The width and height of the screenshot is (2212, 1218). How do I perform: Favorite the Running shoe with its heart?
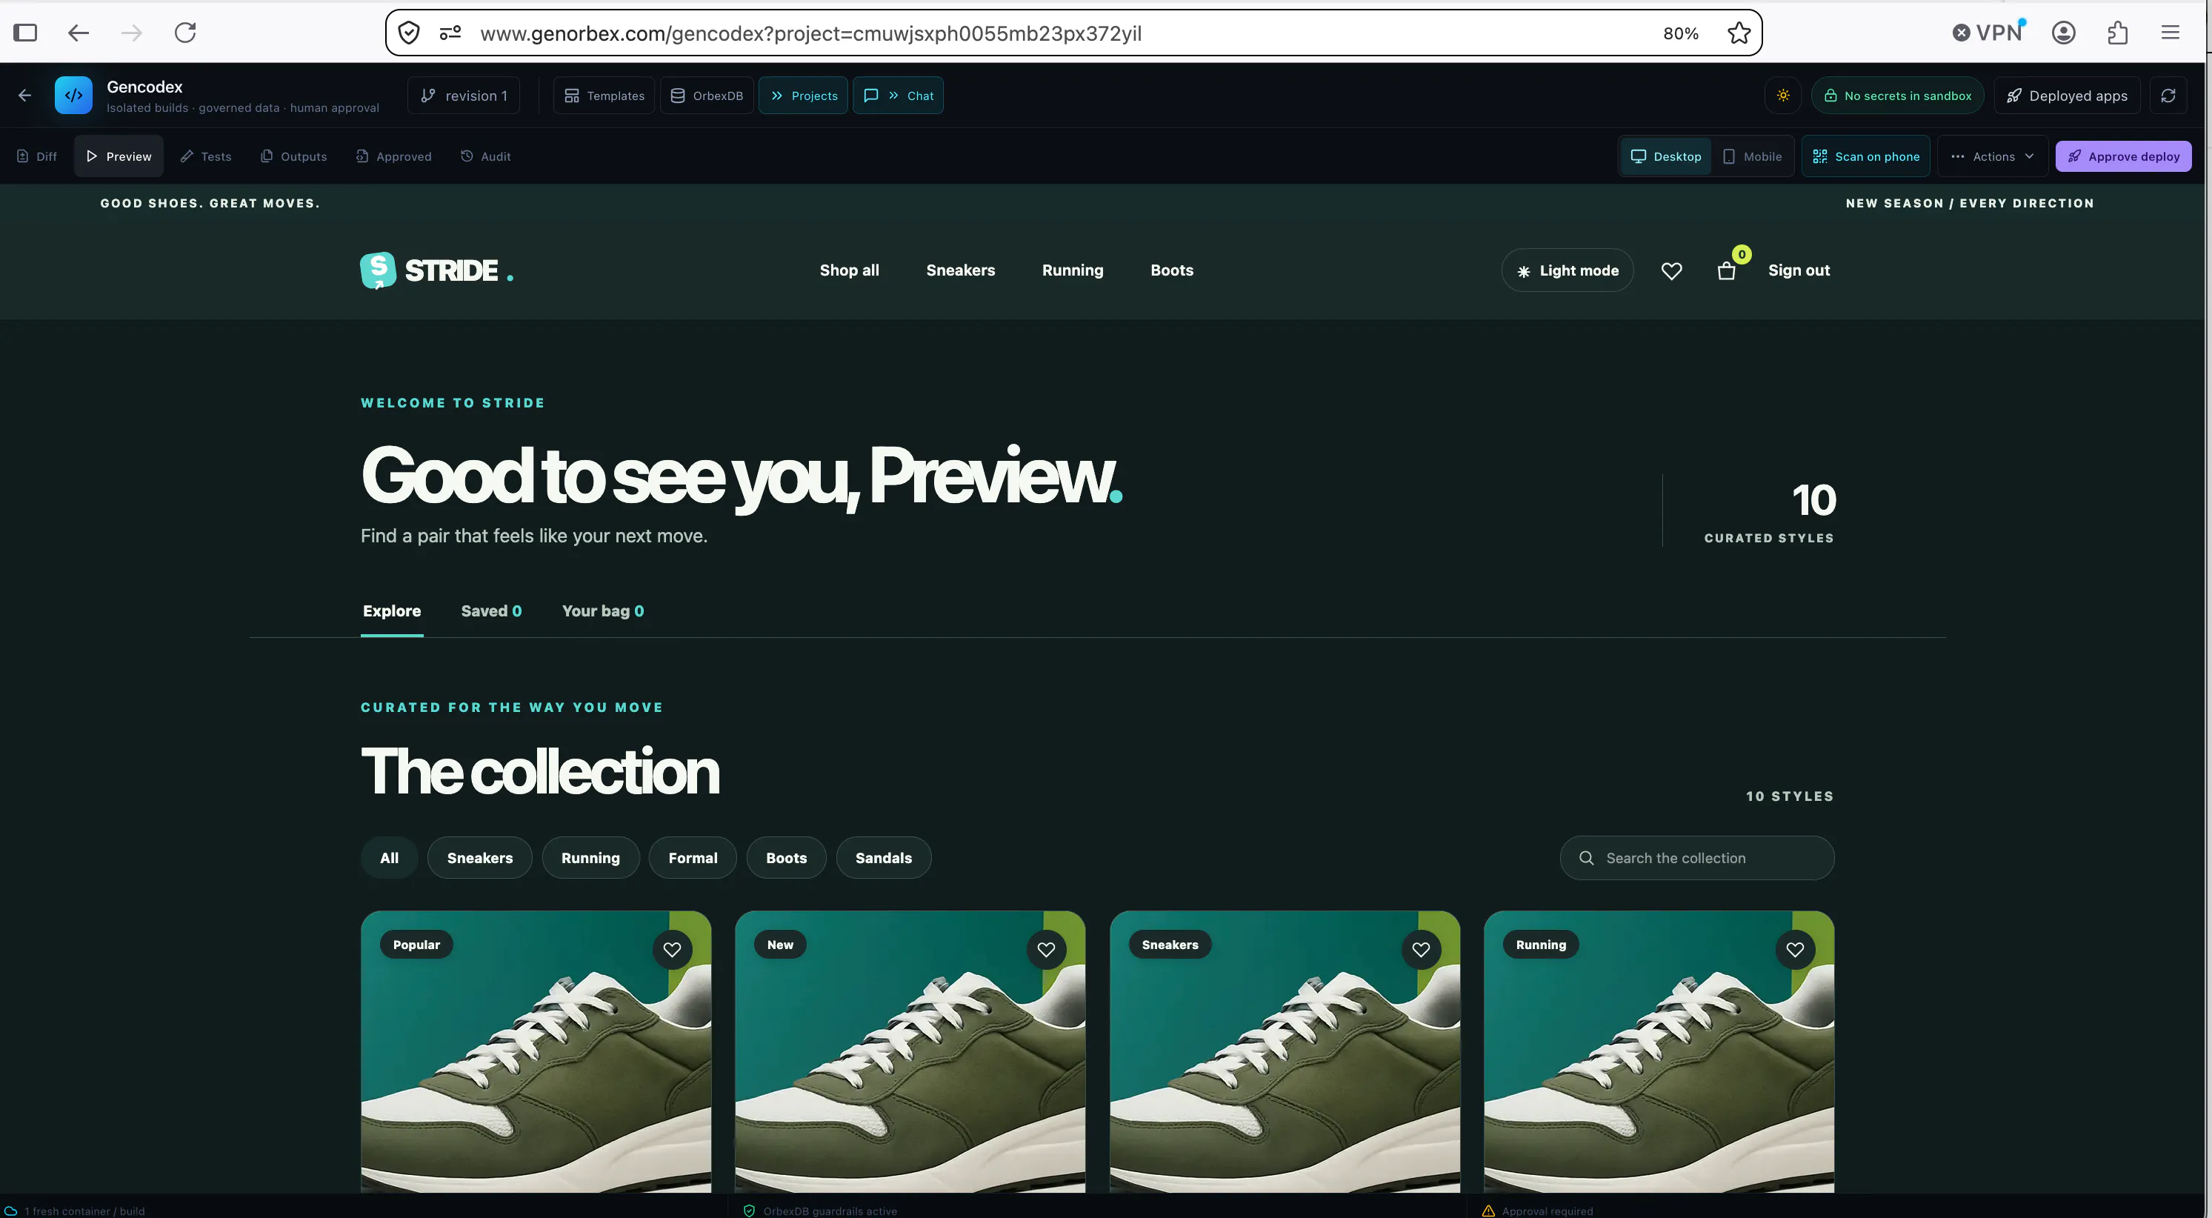click(1795, 949)
